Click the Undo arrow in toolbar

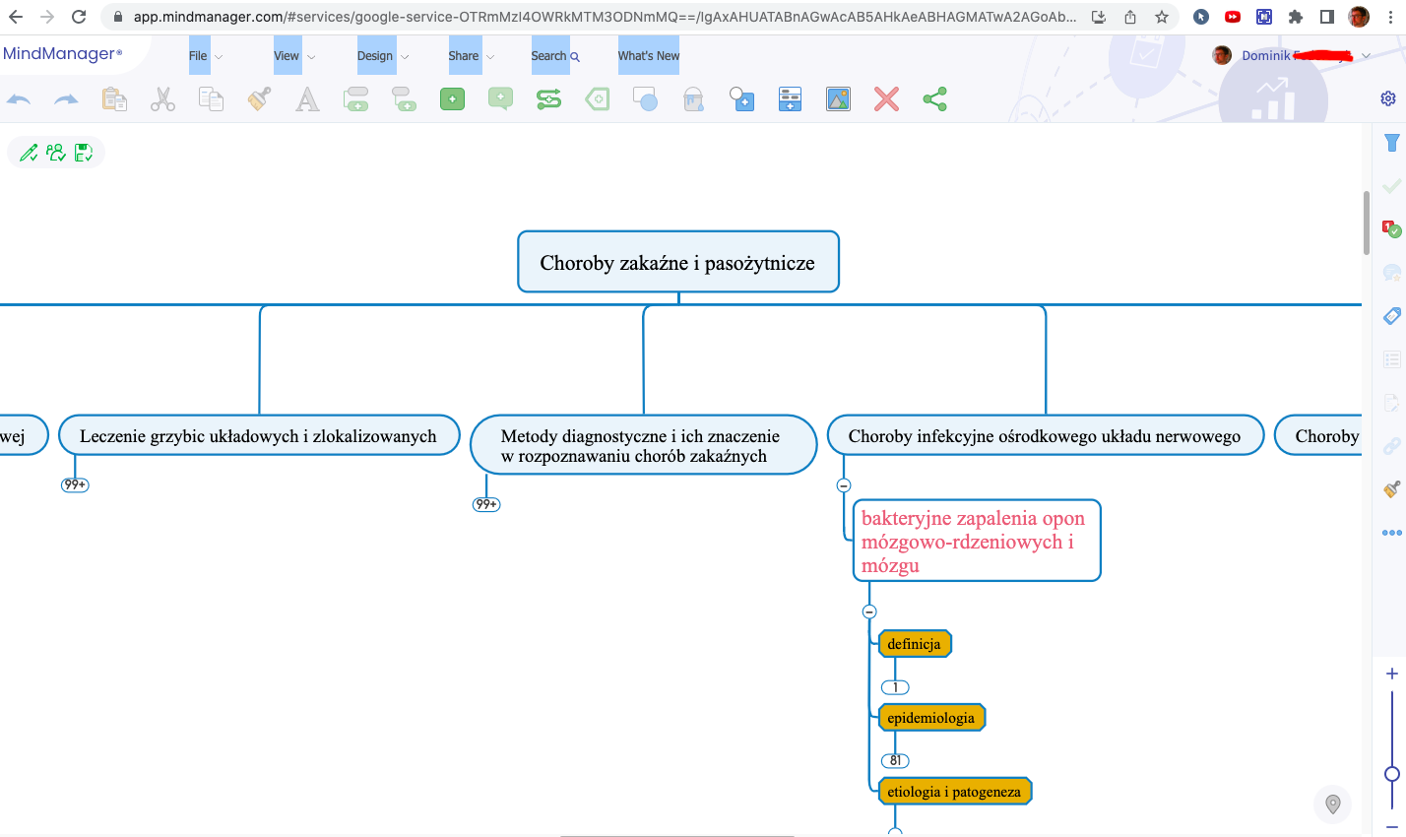(x=19, y=99)
